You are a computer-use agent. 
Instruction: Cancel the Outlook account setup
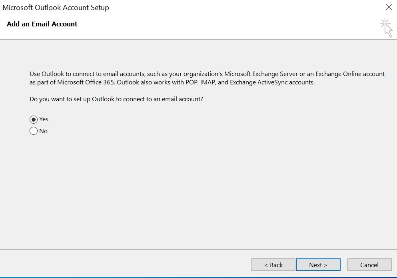pyautogui.click(x=369, y=265)
